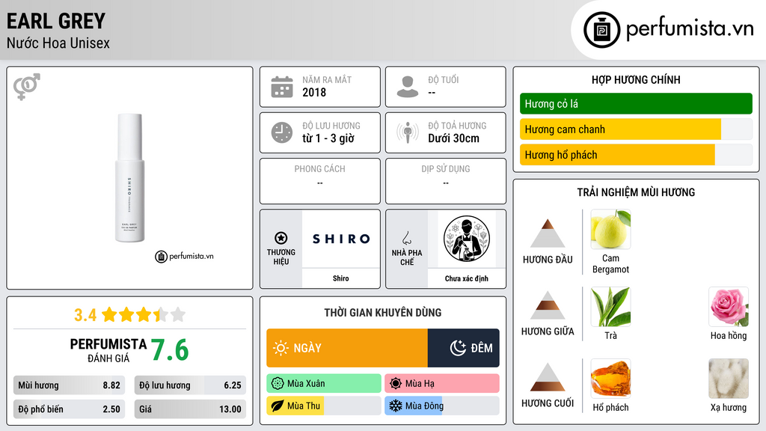Click the Mùa Thu season bar
766x431 pixels.
[324, 406]
